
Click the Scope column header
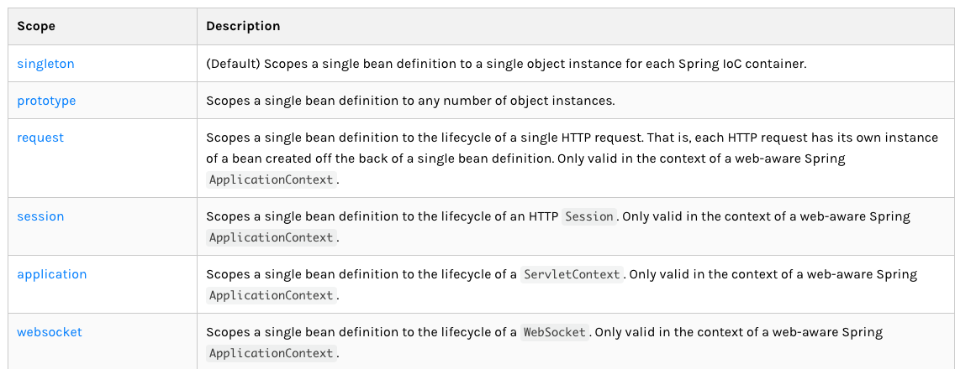(x=36, y=26)
